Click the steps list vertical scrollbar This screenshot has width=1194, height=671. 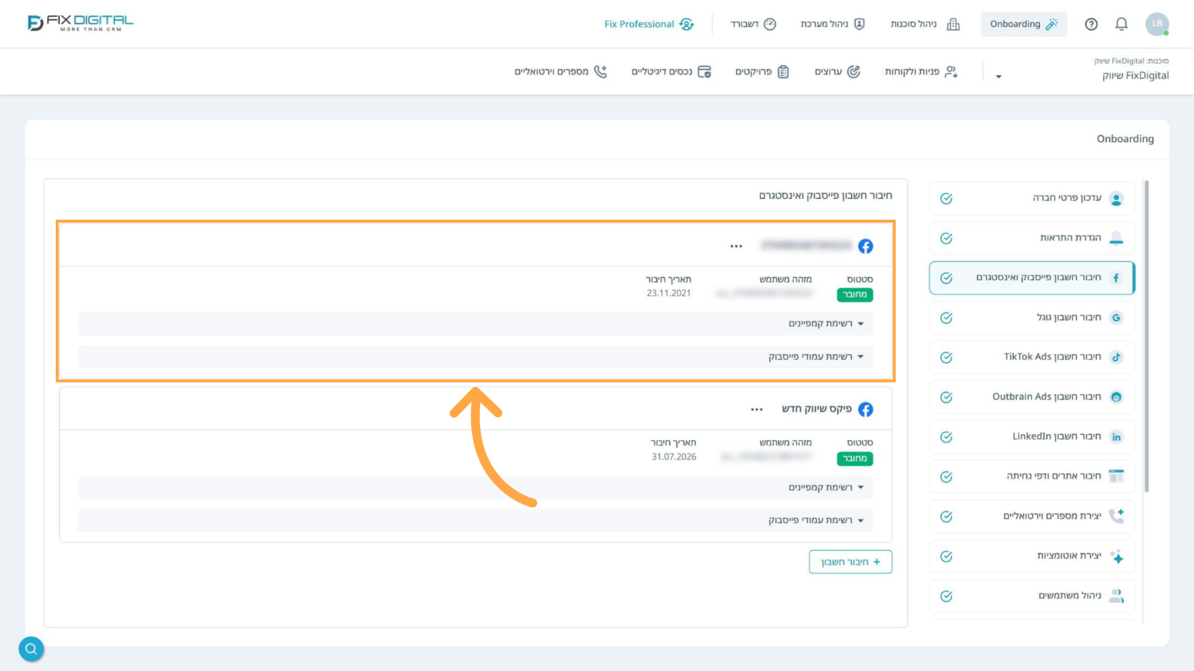(1146, 336)
